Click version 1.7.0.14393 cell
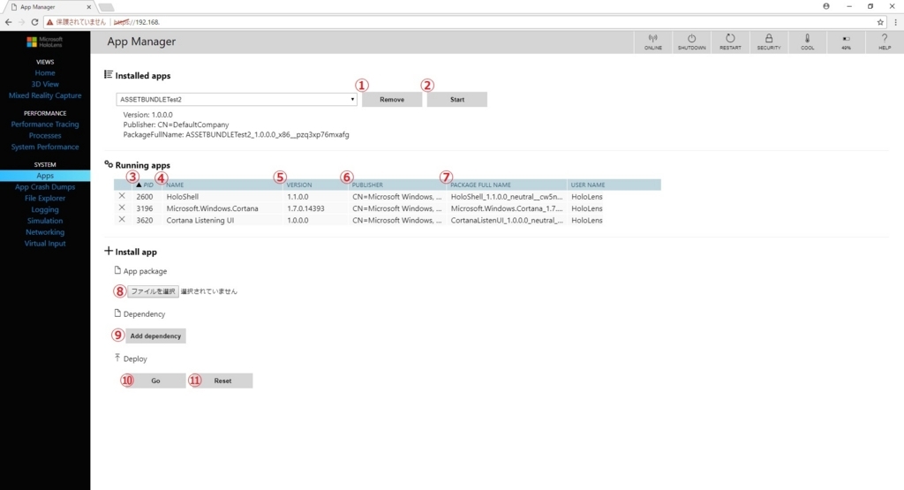 [305, 208]
